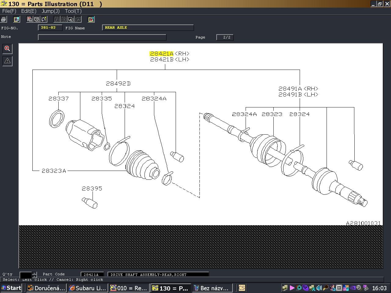Screen dimensions: 391x293
Task: Click the search document icon in the toolbar
Action: (91, 19)
